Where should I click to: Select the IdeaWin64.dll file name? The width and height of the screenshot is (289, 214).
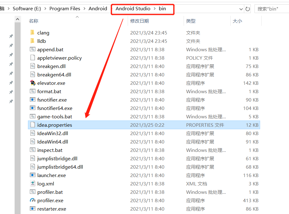pyautogui.click(x=53, y=142)
